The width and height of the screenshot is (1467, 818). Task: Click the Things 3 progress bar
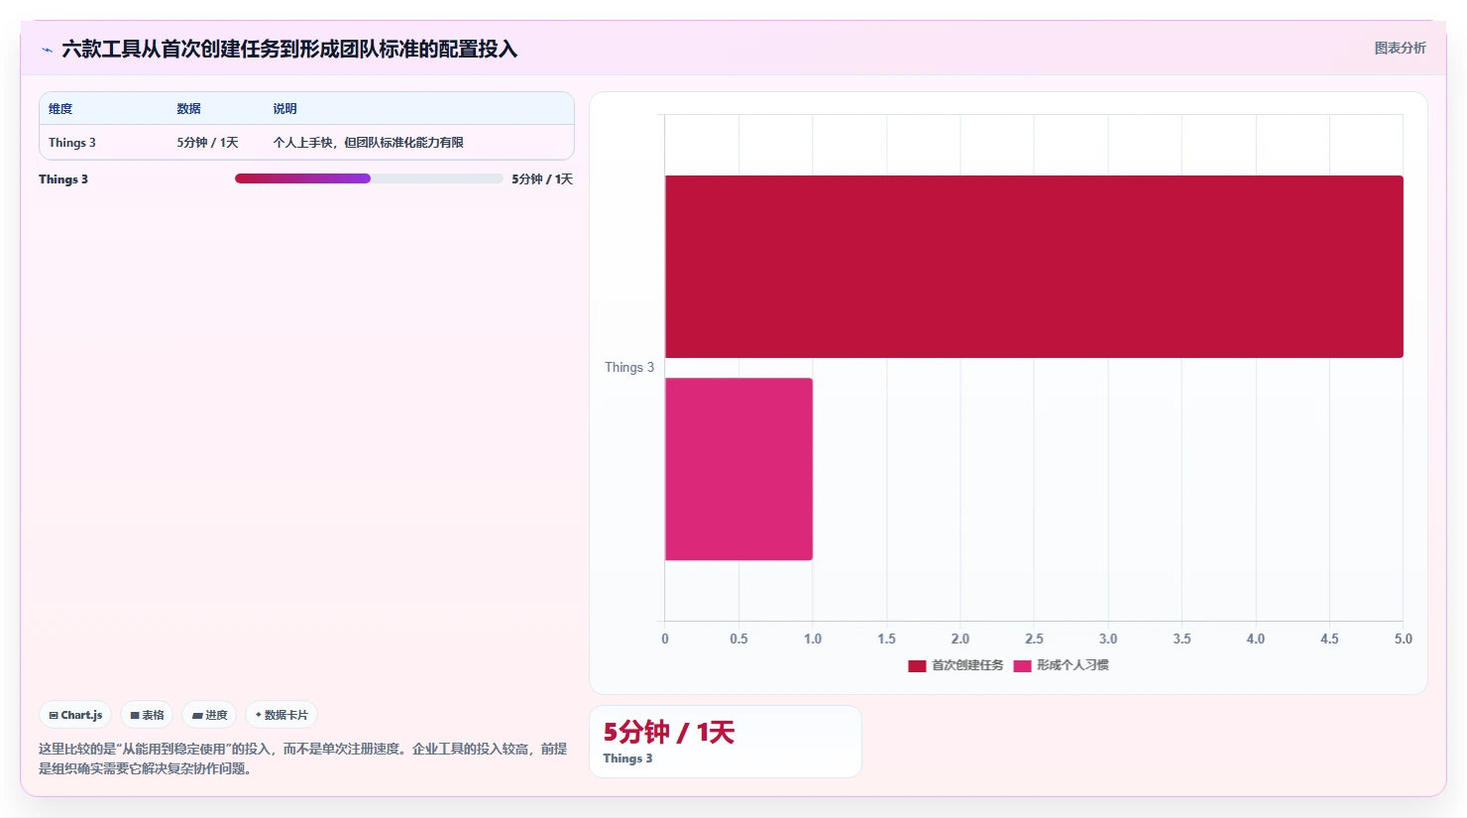(369, 178)
